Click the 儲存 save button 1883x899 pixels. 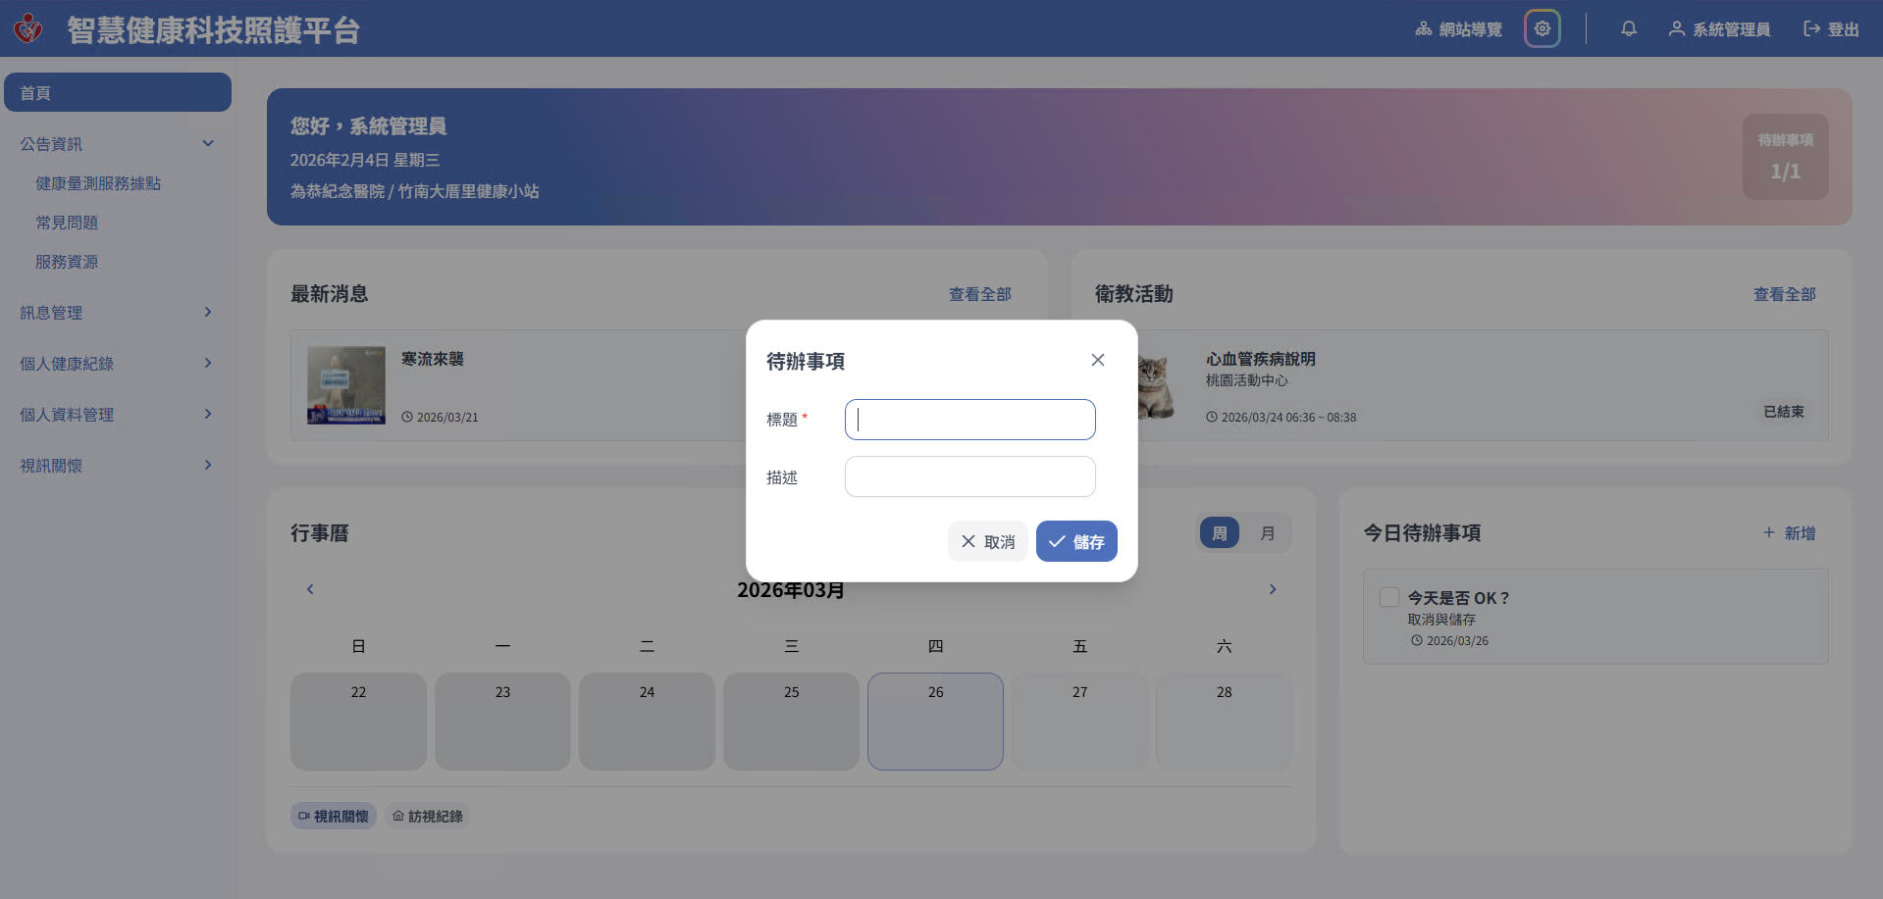(1075, 541)
